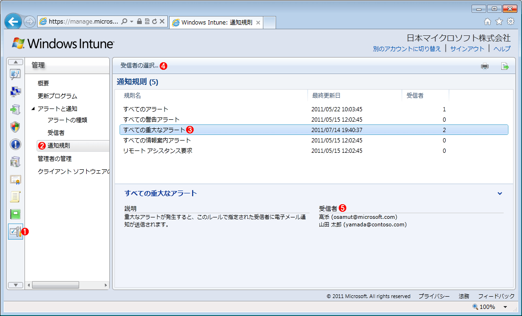This screenshot has height=316, width=522.
Task: Open the Licenses certificate icon in sidebar
Action: point(16,180)
